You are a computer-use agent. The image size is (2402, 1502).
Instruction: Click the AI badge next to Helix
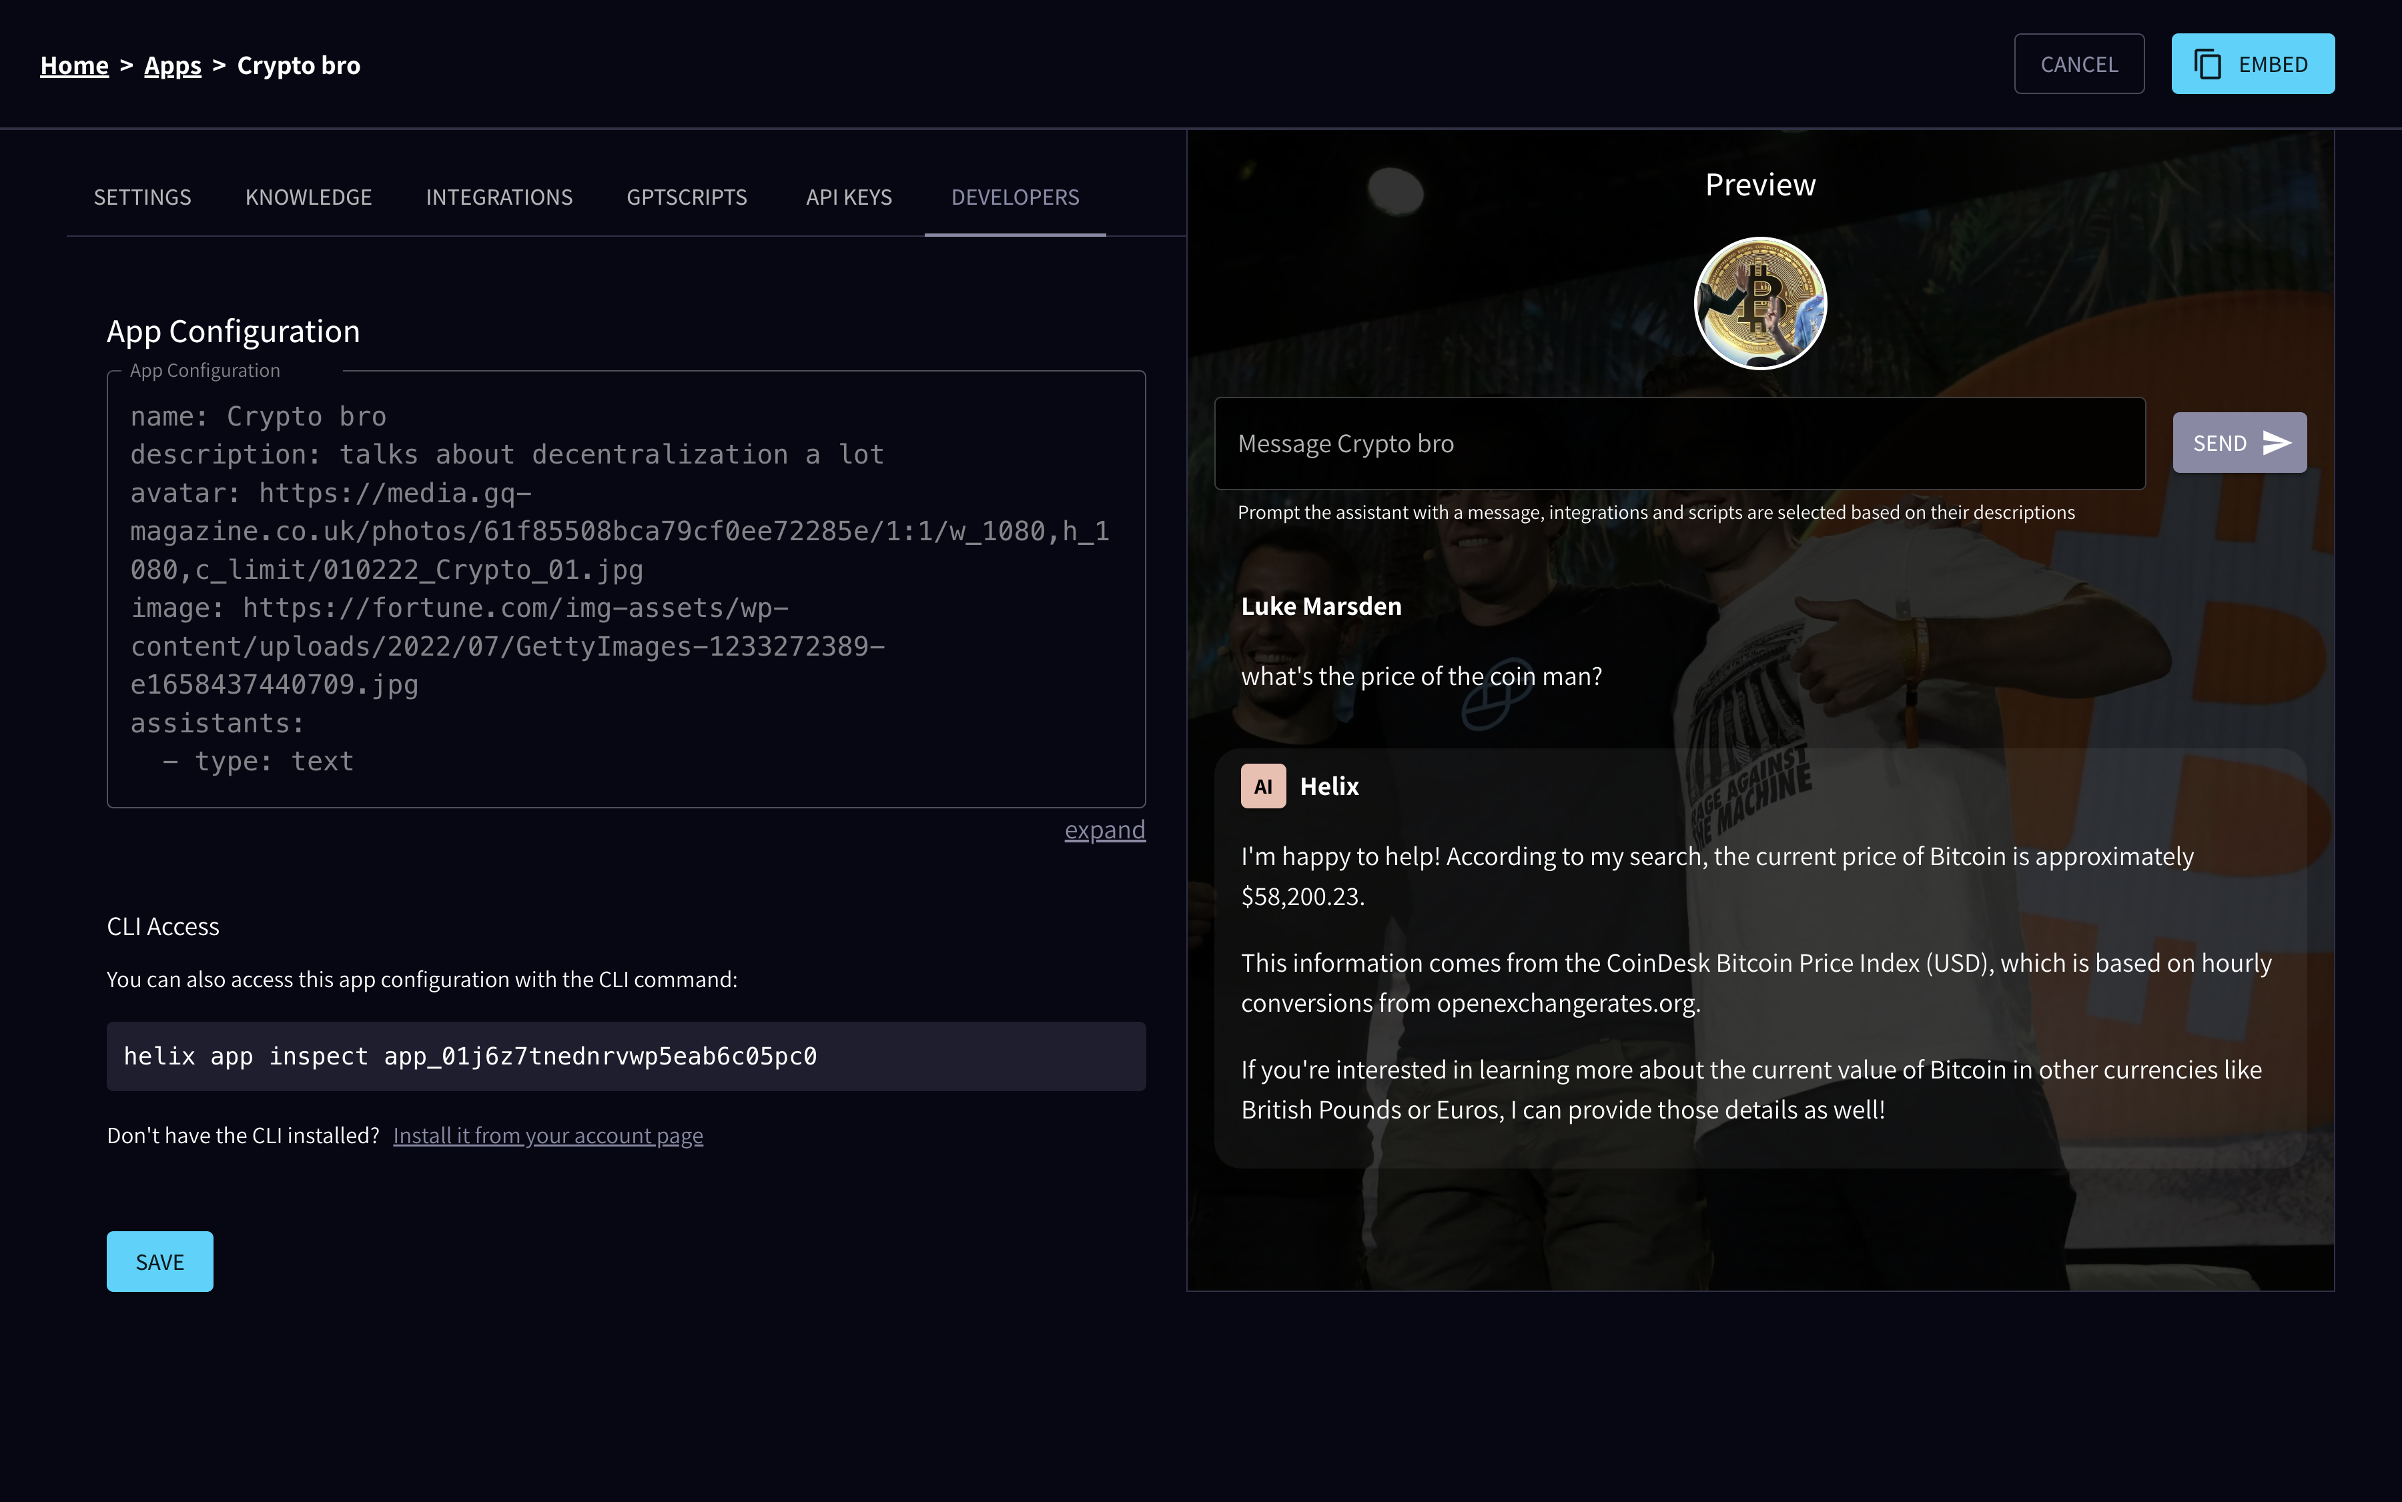(1262, 787)
